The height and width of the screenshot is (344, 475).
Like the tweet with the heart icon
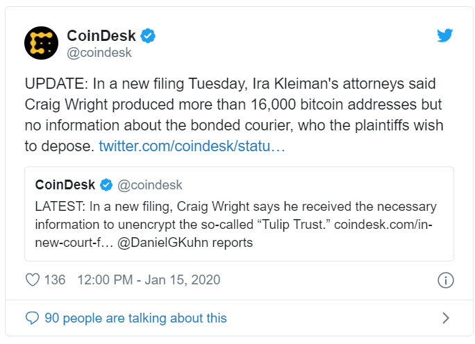pos(32,280)
